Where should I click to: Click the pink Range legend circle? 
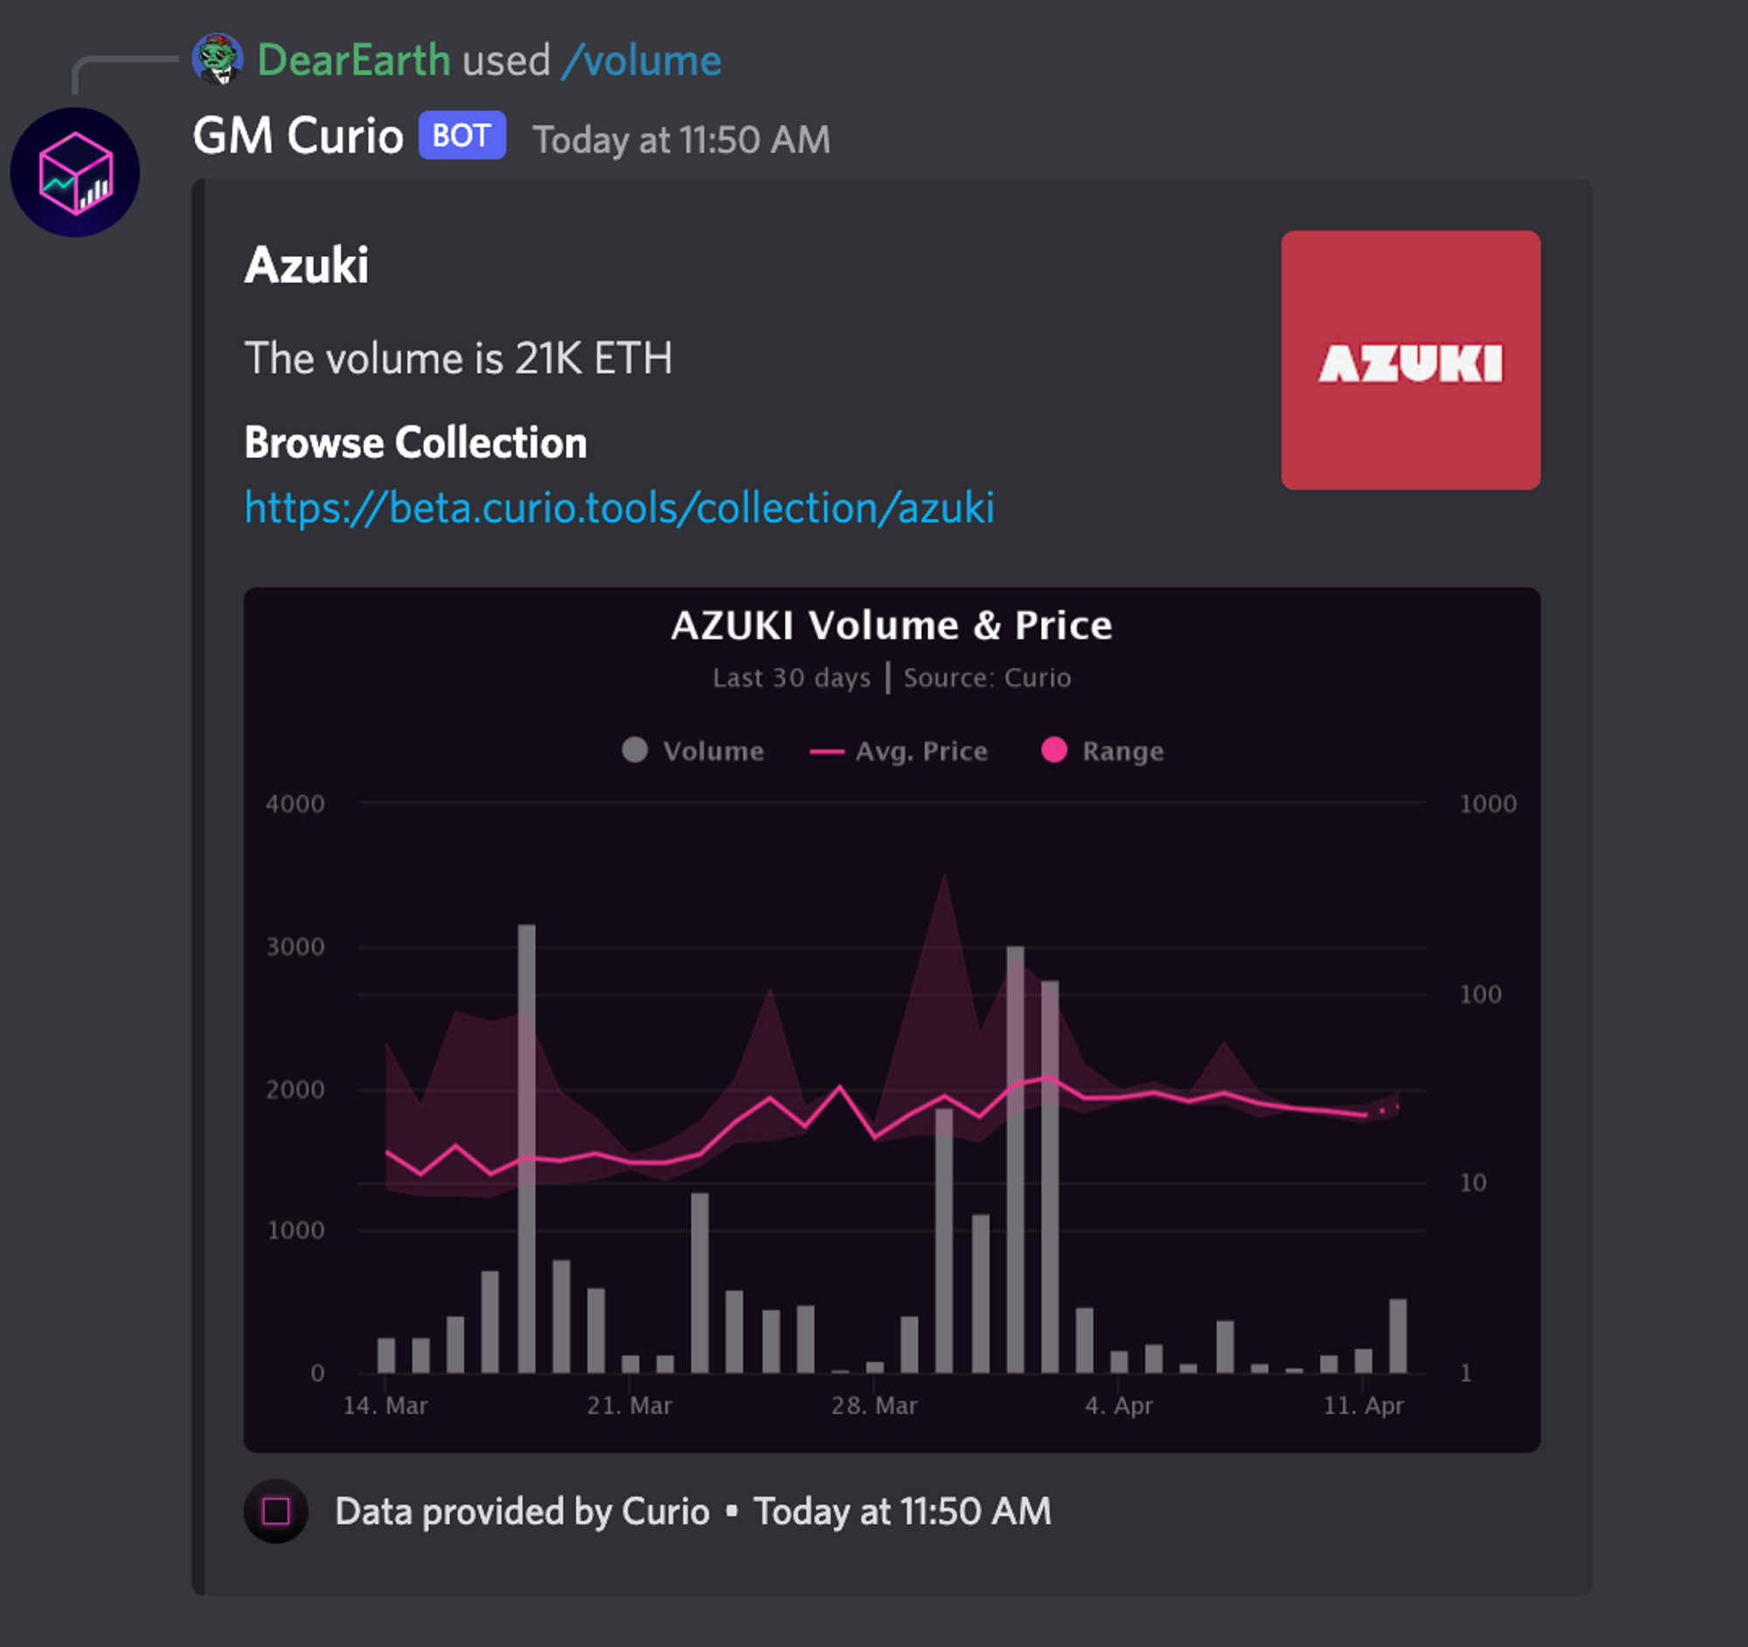point(1054,750)
